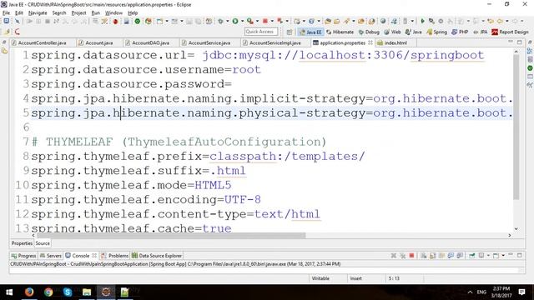This screenshot has width=534, height=300.
Task: Close the application.properties editor tab
Action: point(370,42)
